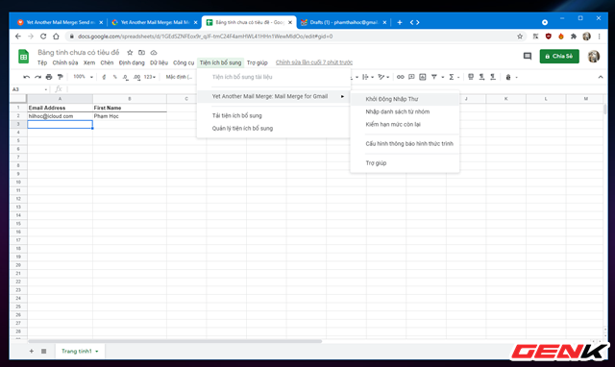
Task: Select the paint format tool
Action: click(60, 77)
